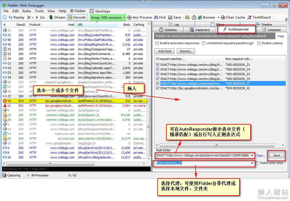Click the comment bubble toolbar icon

pyautogui.click(x=4, y=17)
